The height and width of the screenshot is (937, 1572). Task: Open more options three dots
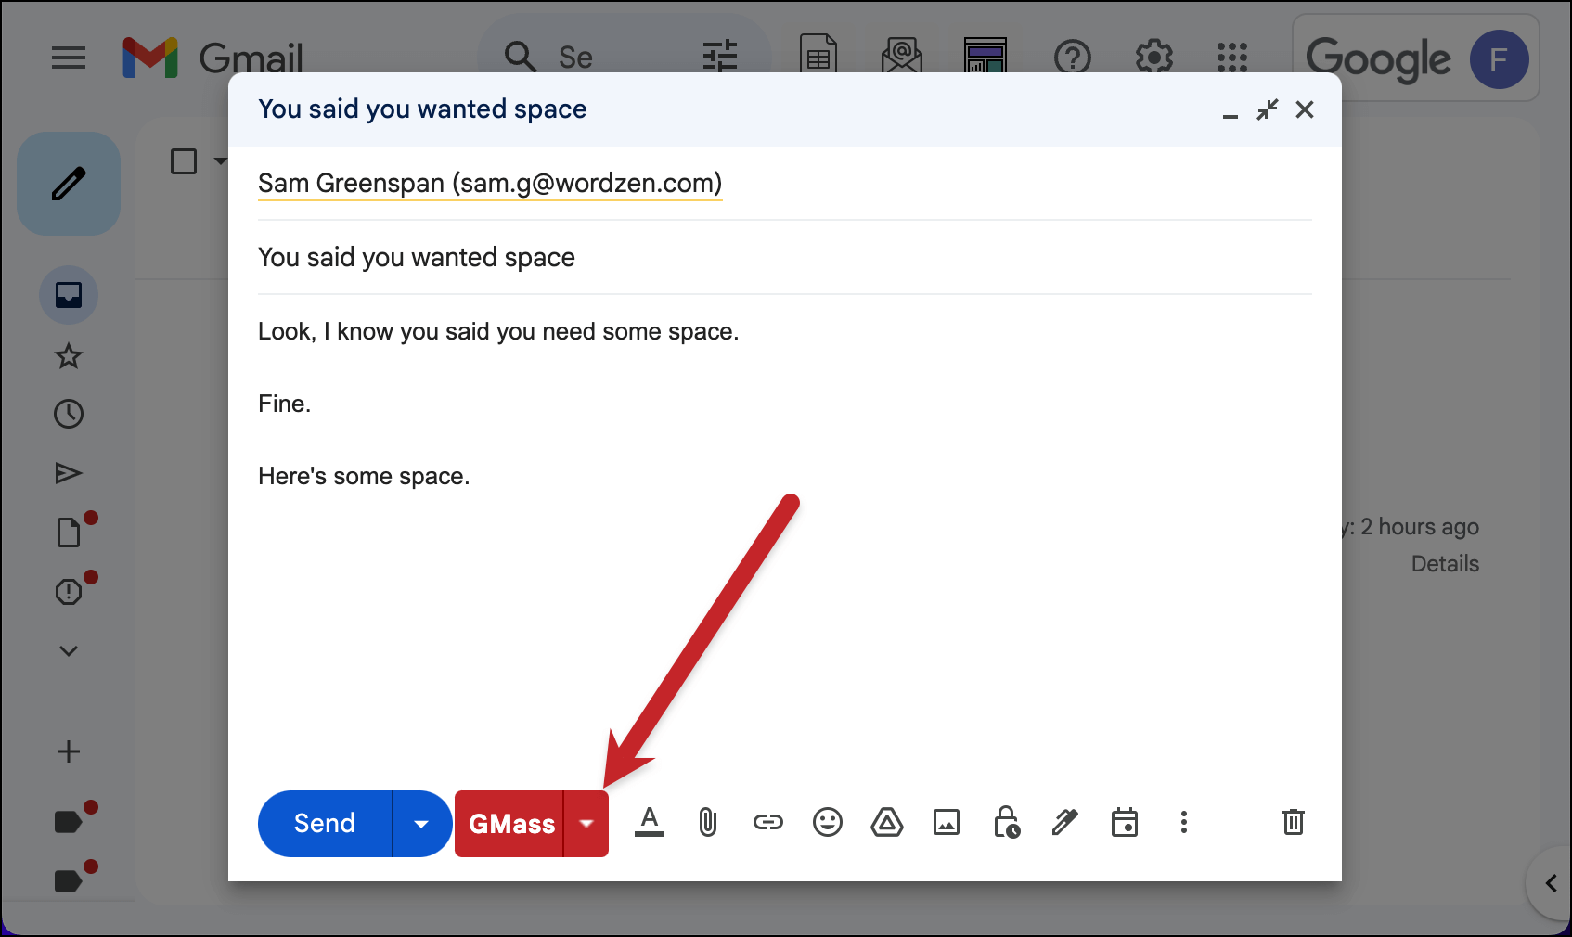(x=1184, y=822)
